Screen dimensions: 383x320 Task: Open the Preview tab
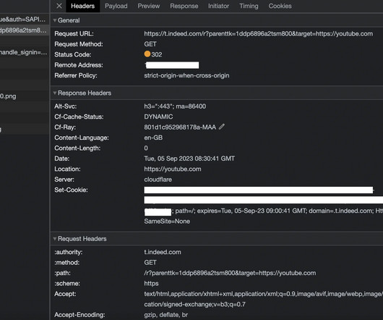(149, 6)
